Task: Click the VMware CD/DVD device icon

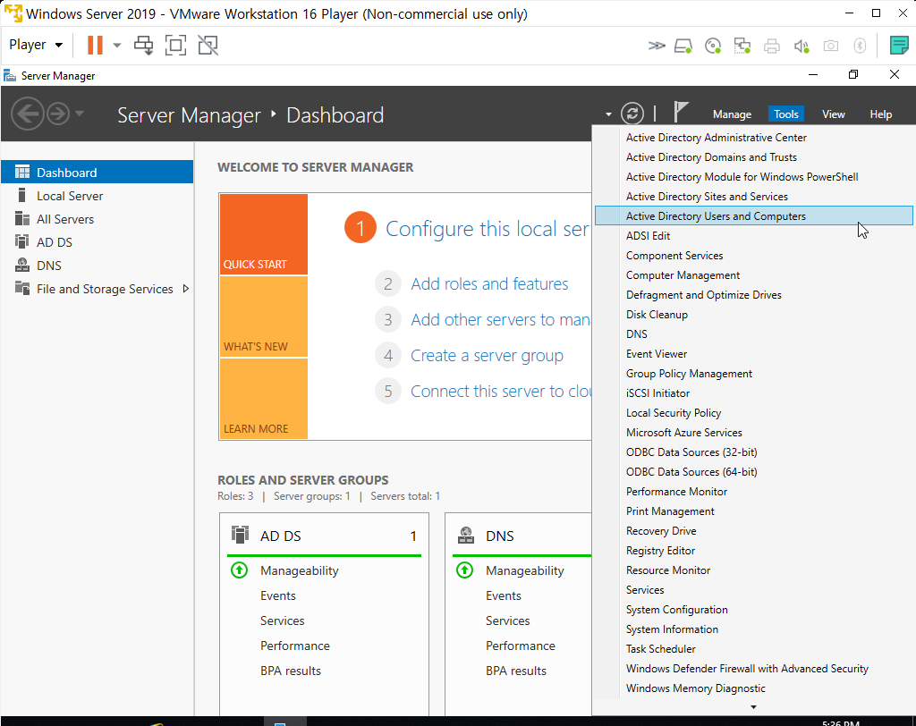Action: pyautogui.click(x=713, y=46)
